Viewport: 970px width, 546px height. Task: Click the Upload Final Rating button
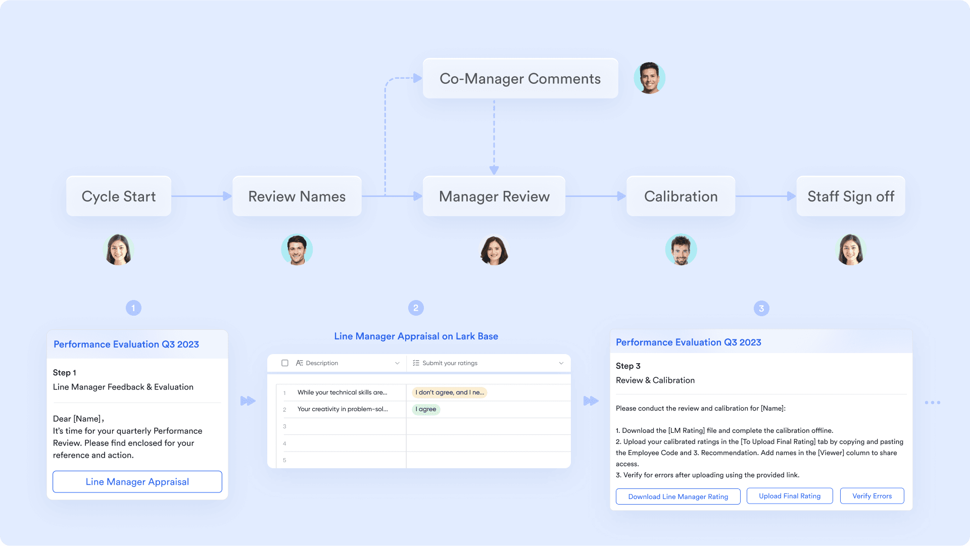pyautogui.click(x=790, y=495)
